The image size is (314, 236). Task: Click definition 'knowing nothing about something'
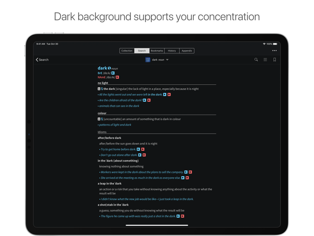click(122, 166)
